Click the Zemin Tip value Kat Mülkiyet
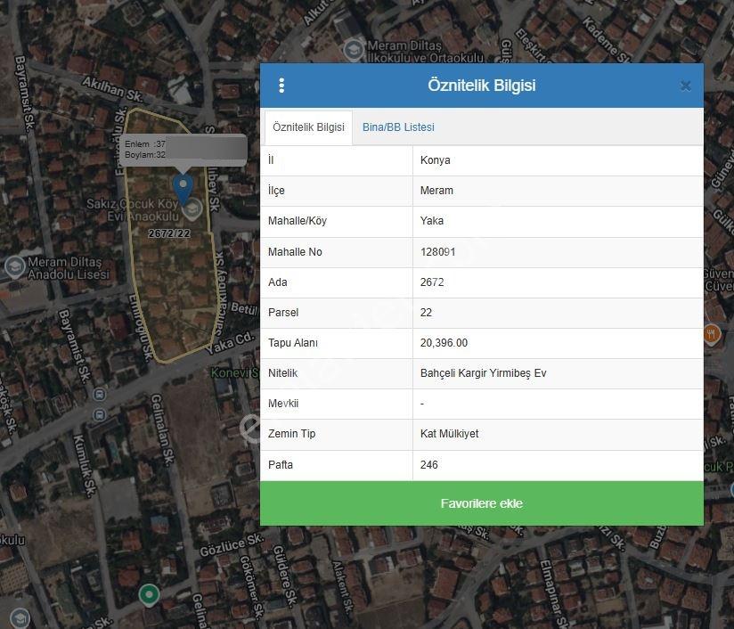Image resolution: width=734 pixels, height=629 pixels. coord(449,434)
